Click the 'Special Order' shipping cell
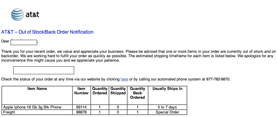This screenshot has width=277, height=117. click(x=167, y=112)
